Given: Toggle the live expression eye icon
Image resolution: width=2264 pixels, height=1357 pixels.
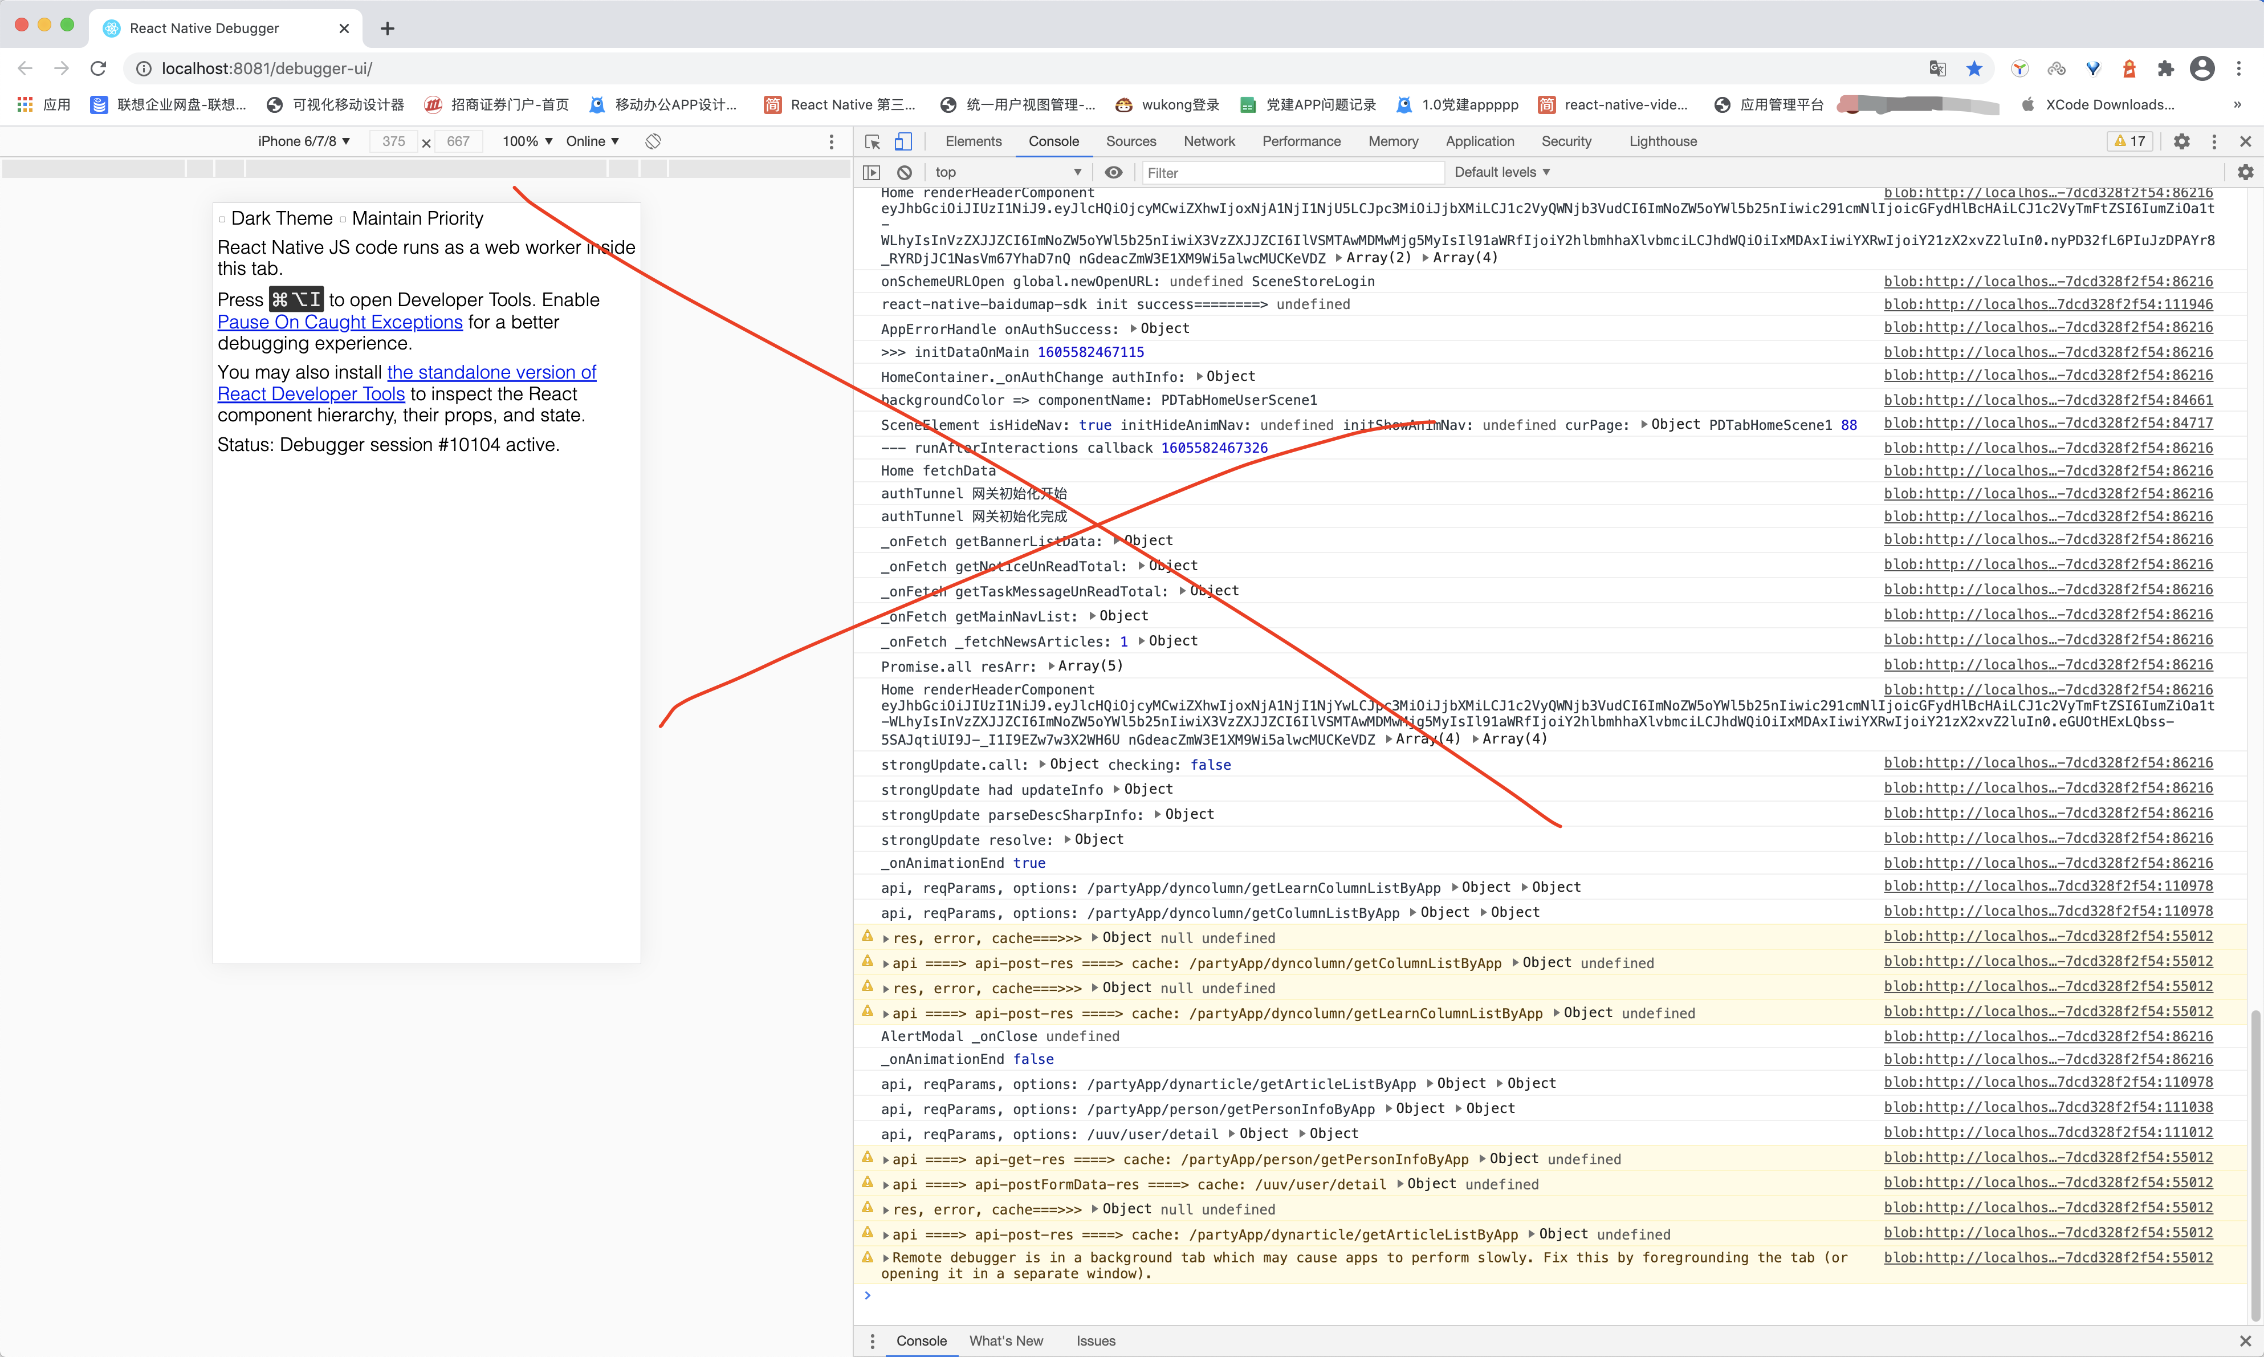Looking at the screenshot, I should click(x=1113, y=172).
